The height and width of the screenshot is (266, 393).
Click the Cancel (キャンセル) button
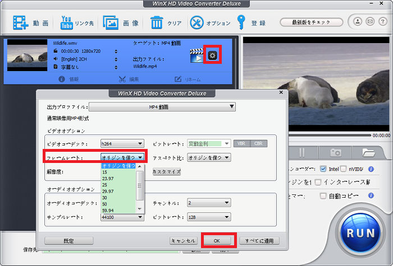[x=184, y=241]
